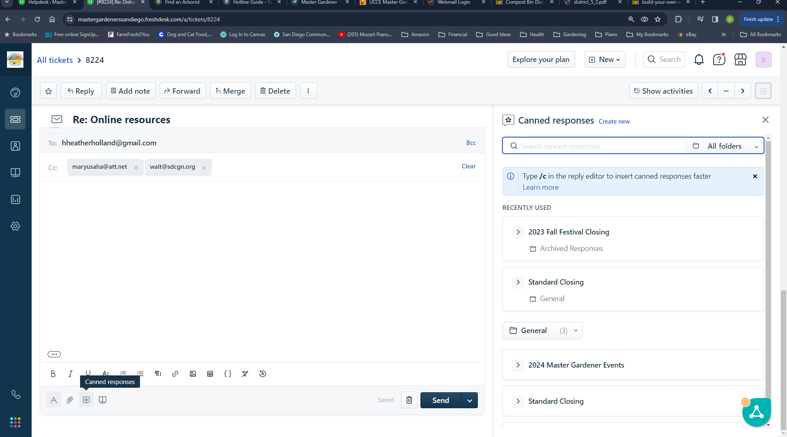Open the Solutions book icon in sidebar
787x437 pixels.
click(15, 172)
